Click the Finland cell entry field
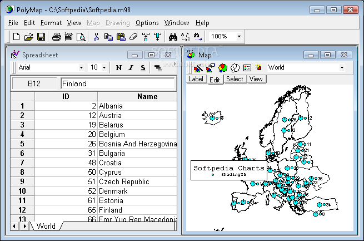Viewport: 364px width, 241px height. pos(117,83)
